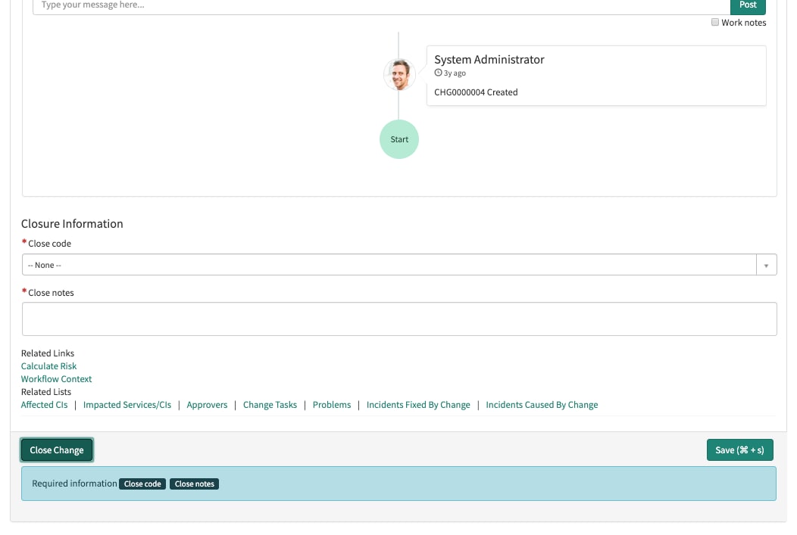Click the Close code badge in required information
Viewport: 797px width, 535px height.
point(142,484)
